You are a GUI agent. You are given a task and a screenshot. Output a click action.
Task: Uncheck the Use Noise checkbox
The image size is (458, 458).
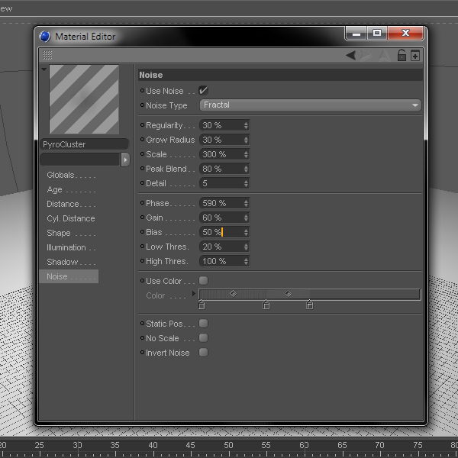click(x=203, y=90)
